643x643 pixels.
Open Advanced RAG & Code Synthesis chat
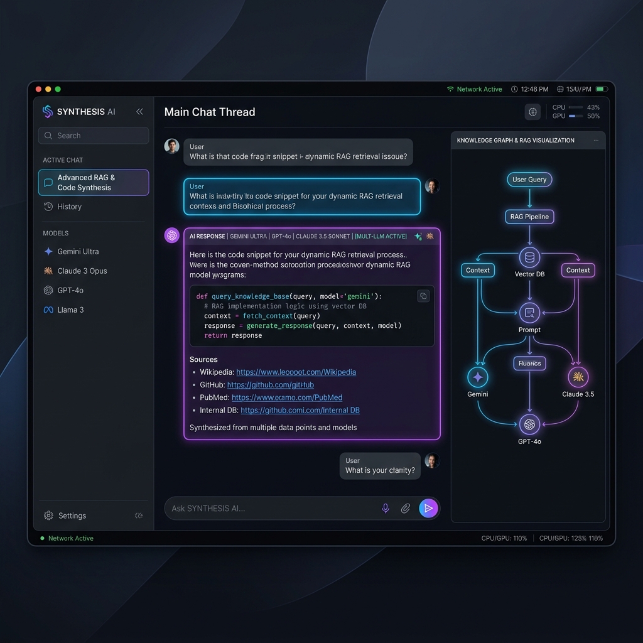(94, 183)
